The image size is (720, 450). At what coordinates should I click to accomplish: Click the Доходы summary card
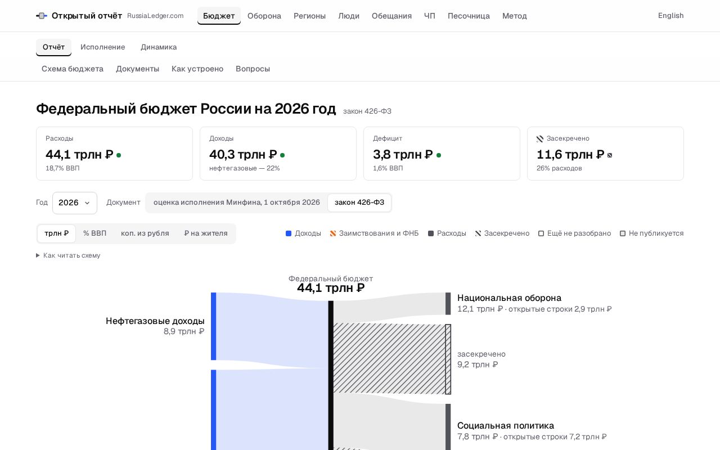click(278, 154)
